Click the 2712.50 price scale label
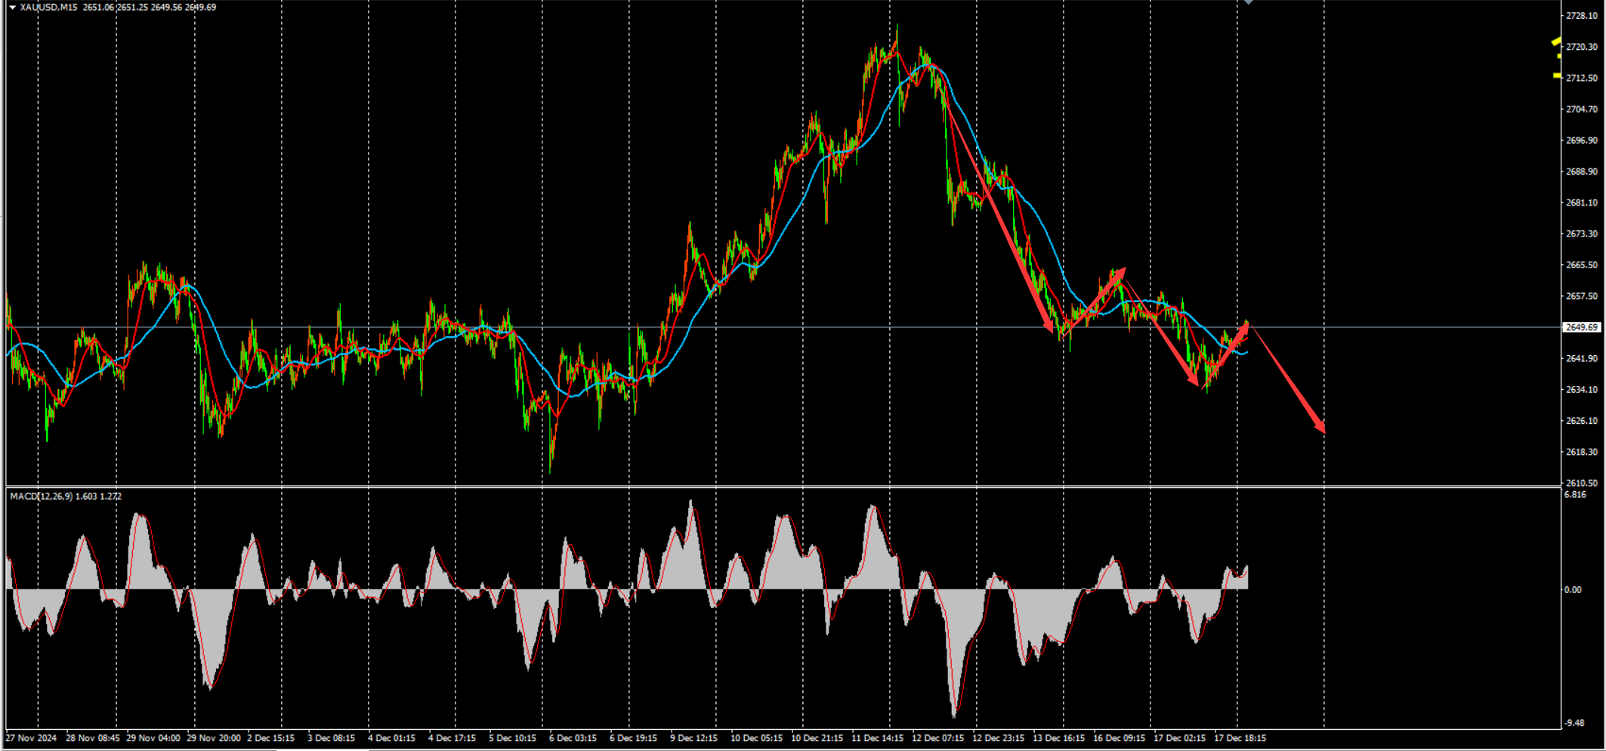1606x751 pixels. click(1582, 78)
